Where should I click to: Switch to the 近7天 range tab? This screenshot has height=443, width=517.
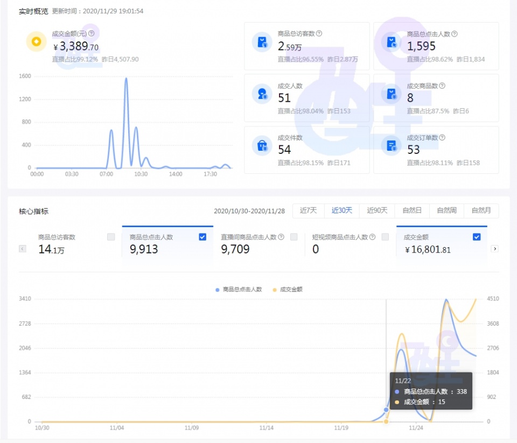(309, 210)
